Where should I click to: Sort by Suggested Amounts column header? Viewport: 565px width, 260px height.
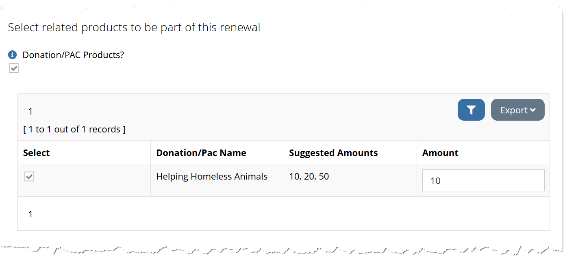point(333,153)
